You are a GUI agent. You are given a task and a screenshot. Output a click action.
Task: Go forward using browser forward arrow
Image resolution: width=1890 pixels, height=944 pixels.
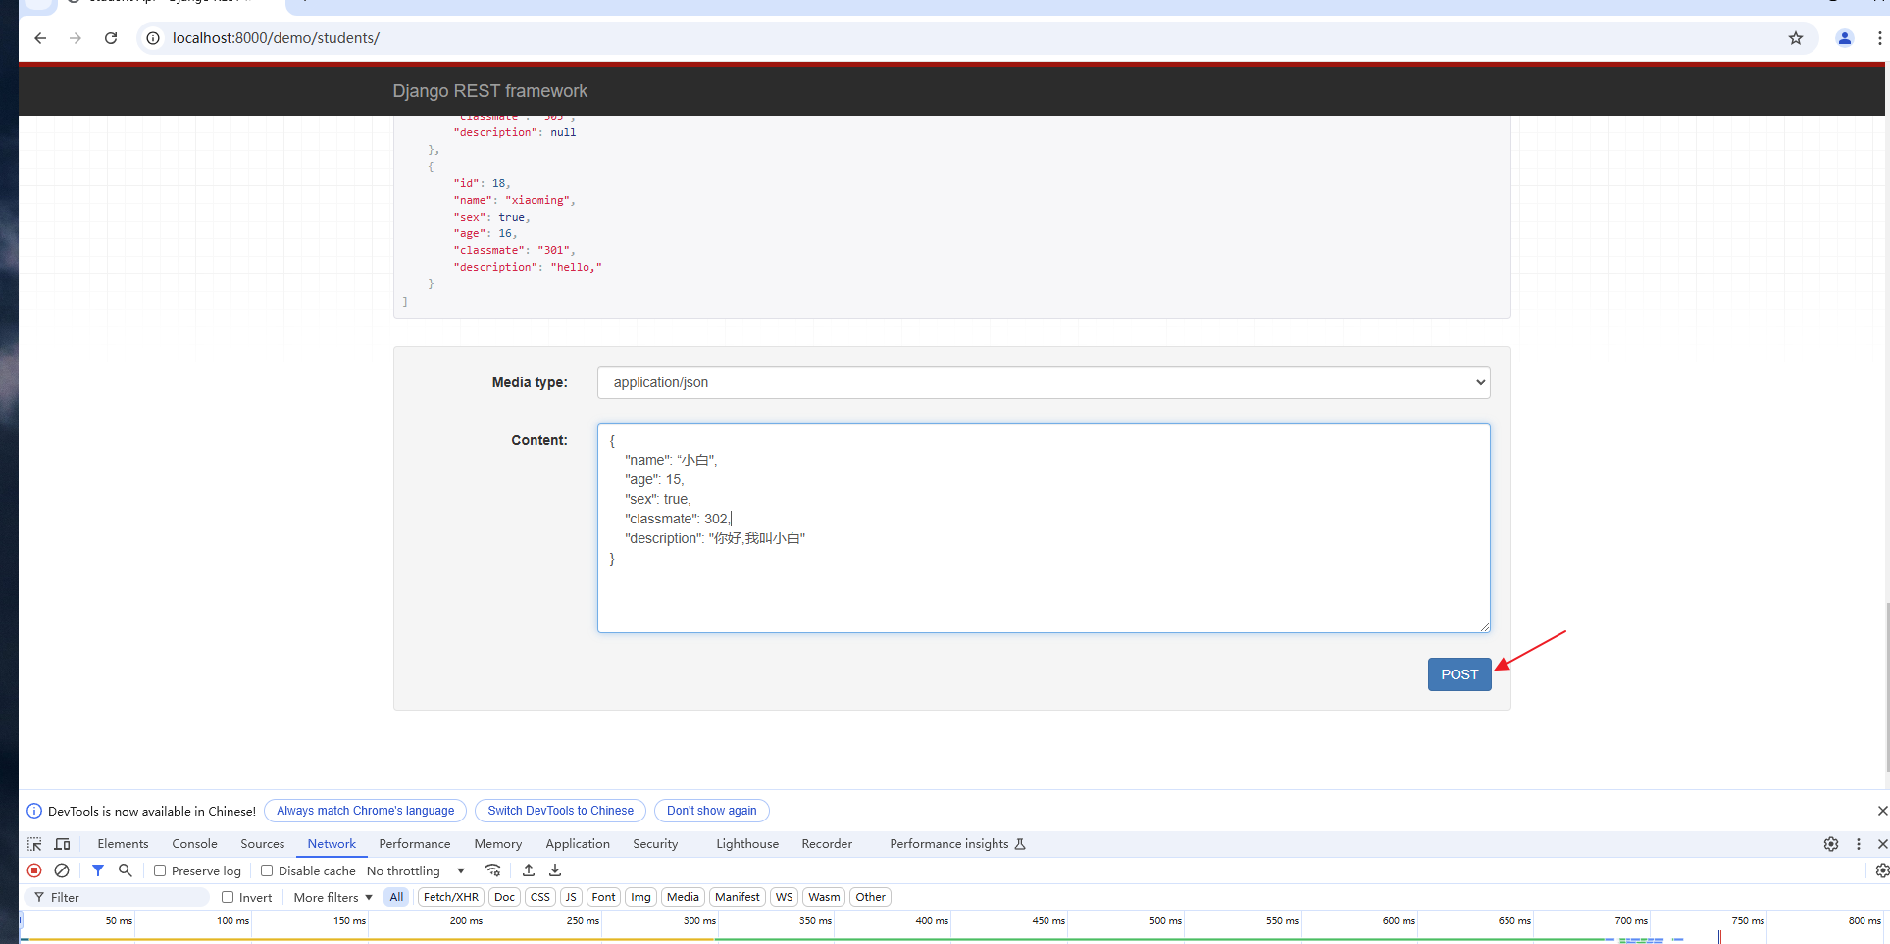[76, 38]
